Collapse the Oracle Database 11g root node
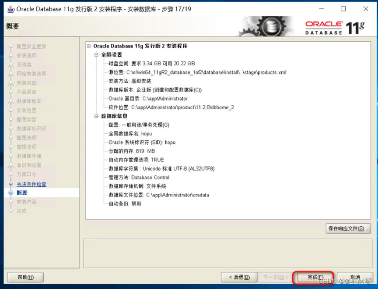The image size is (378, 289). coord(89,46)
